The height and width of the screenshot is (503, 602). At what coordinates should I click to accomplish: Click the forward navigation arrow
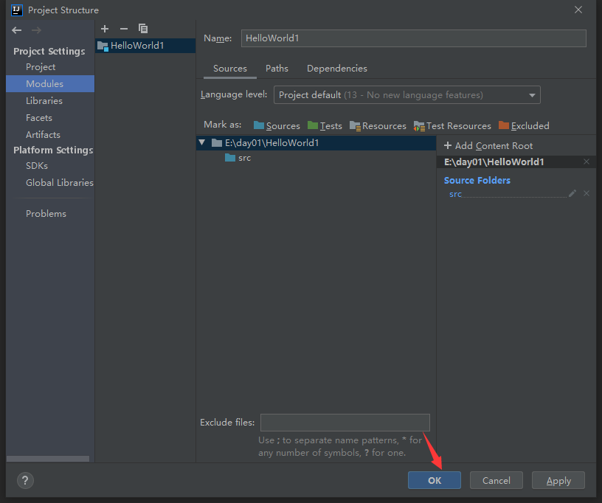36,30
